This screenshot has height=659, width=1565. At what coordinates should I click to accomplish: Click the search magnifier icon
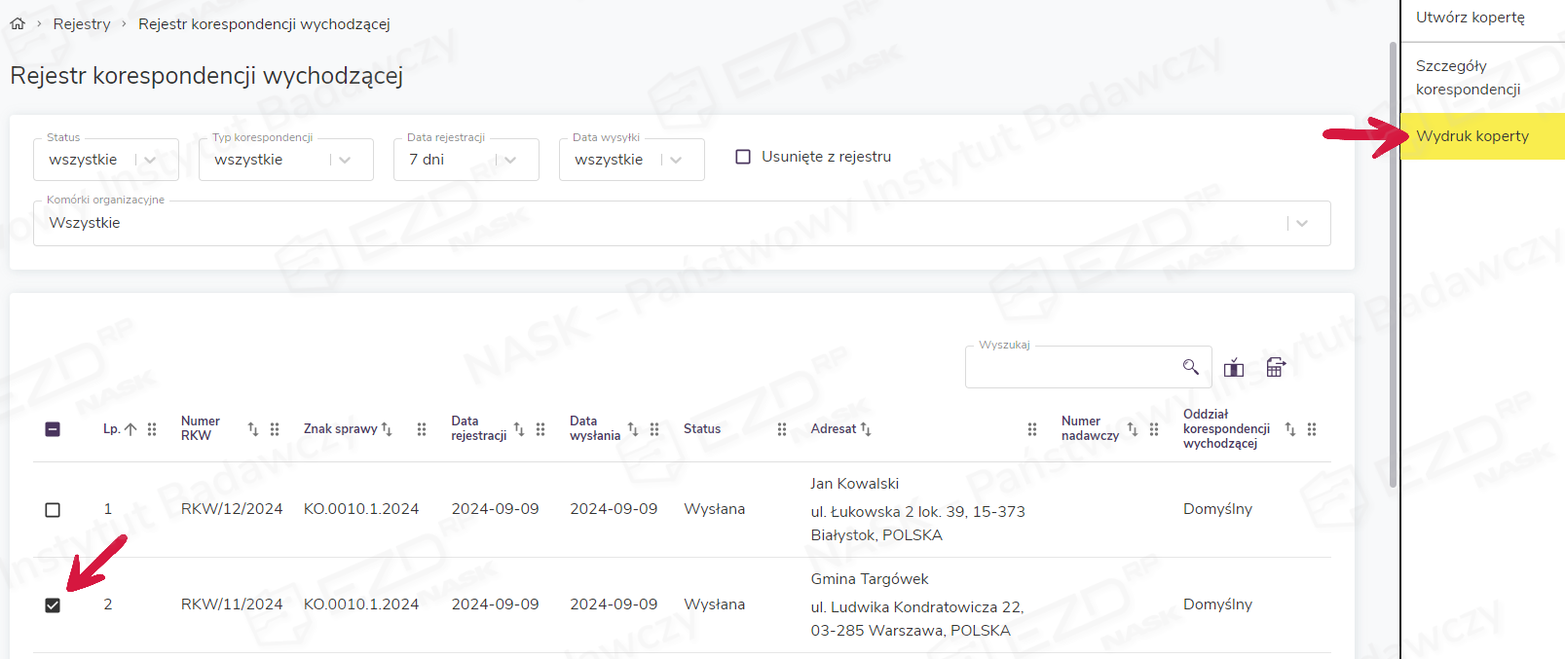[1190, 367]
